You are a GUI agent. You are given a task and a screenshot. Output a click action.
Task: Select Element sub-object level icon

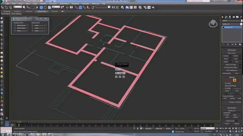pos(238,80)
